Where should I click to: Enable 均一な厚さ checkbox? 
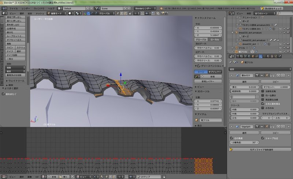[263, 95]
